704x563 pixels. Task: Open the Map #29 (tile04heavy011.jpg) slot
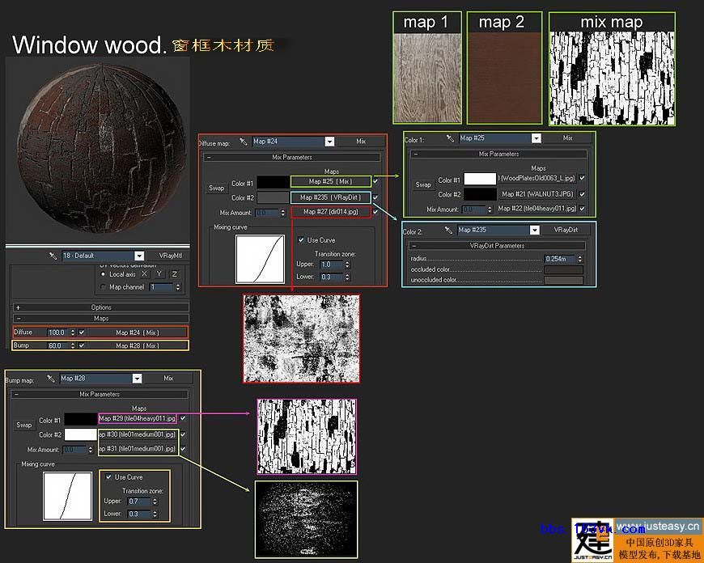pyautogui.click(x=138, y=418)
